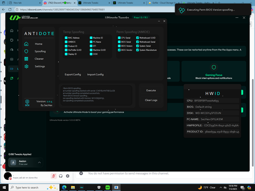255x191 pixels.
Task: Click the SCK logo near version info
Action: tap(27, 103)
